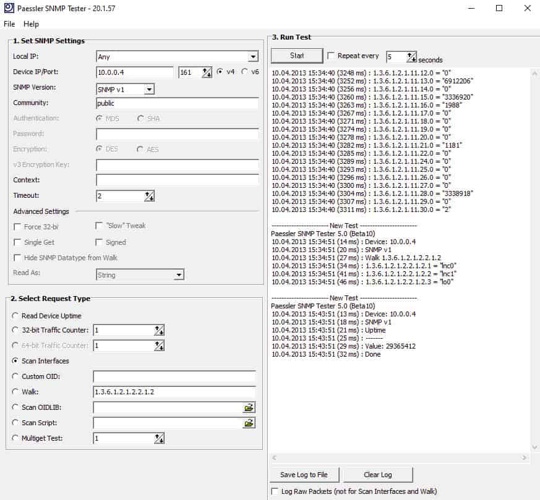Open the browse folder icon for Scan OIDLIB
This screenshot has width=540, height=500.
[x=249, y=407]
